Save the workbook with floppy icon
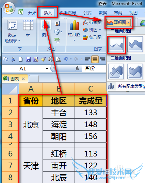The width and height of the screenshot is (145, 183). 28,59
